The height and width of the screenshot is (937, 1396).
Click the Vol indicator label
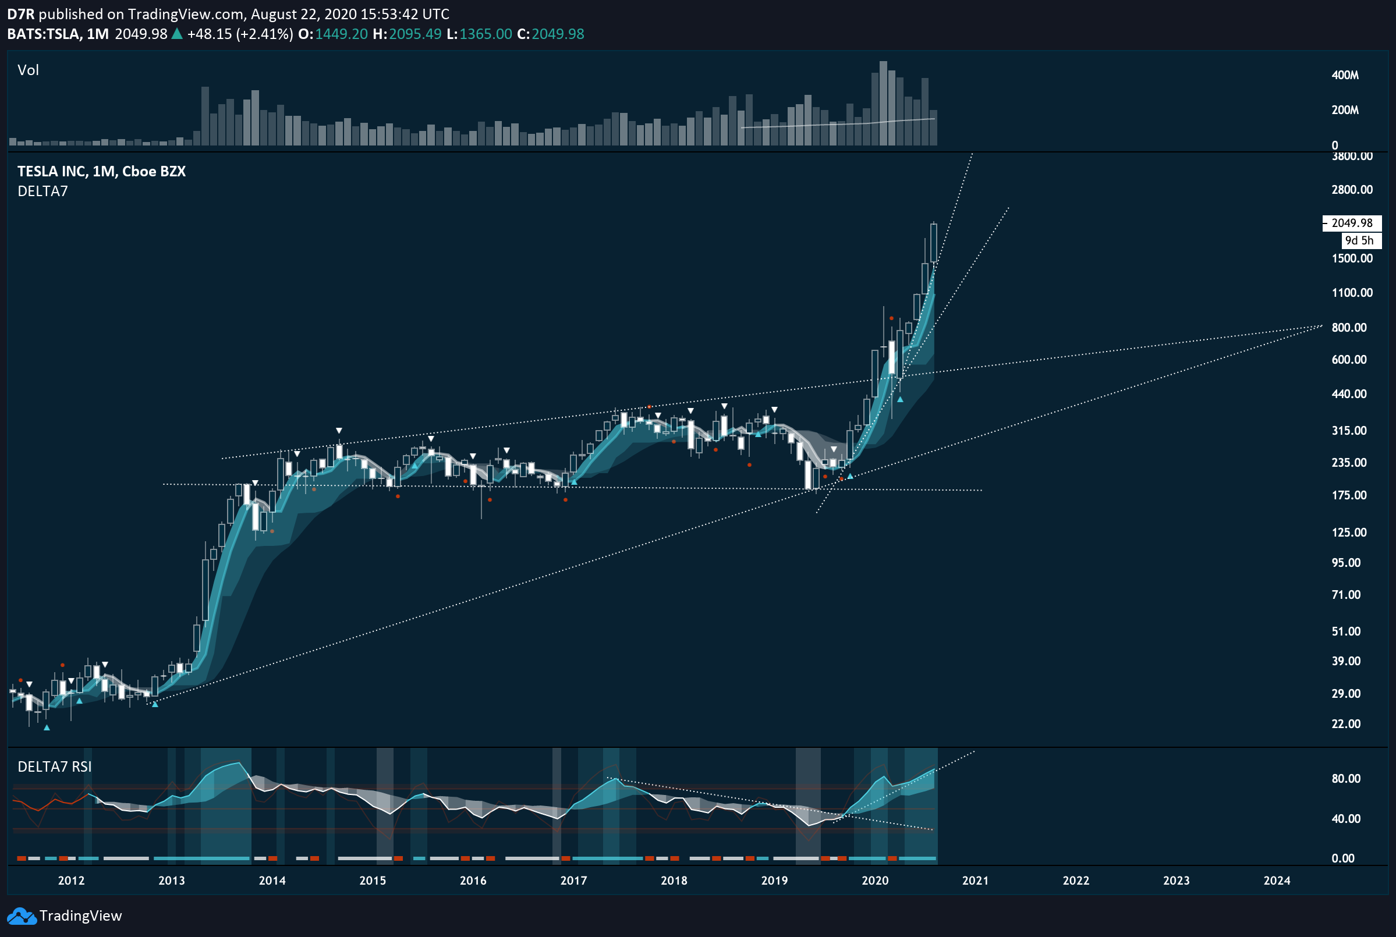click(x=28, y=70)
